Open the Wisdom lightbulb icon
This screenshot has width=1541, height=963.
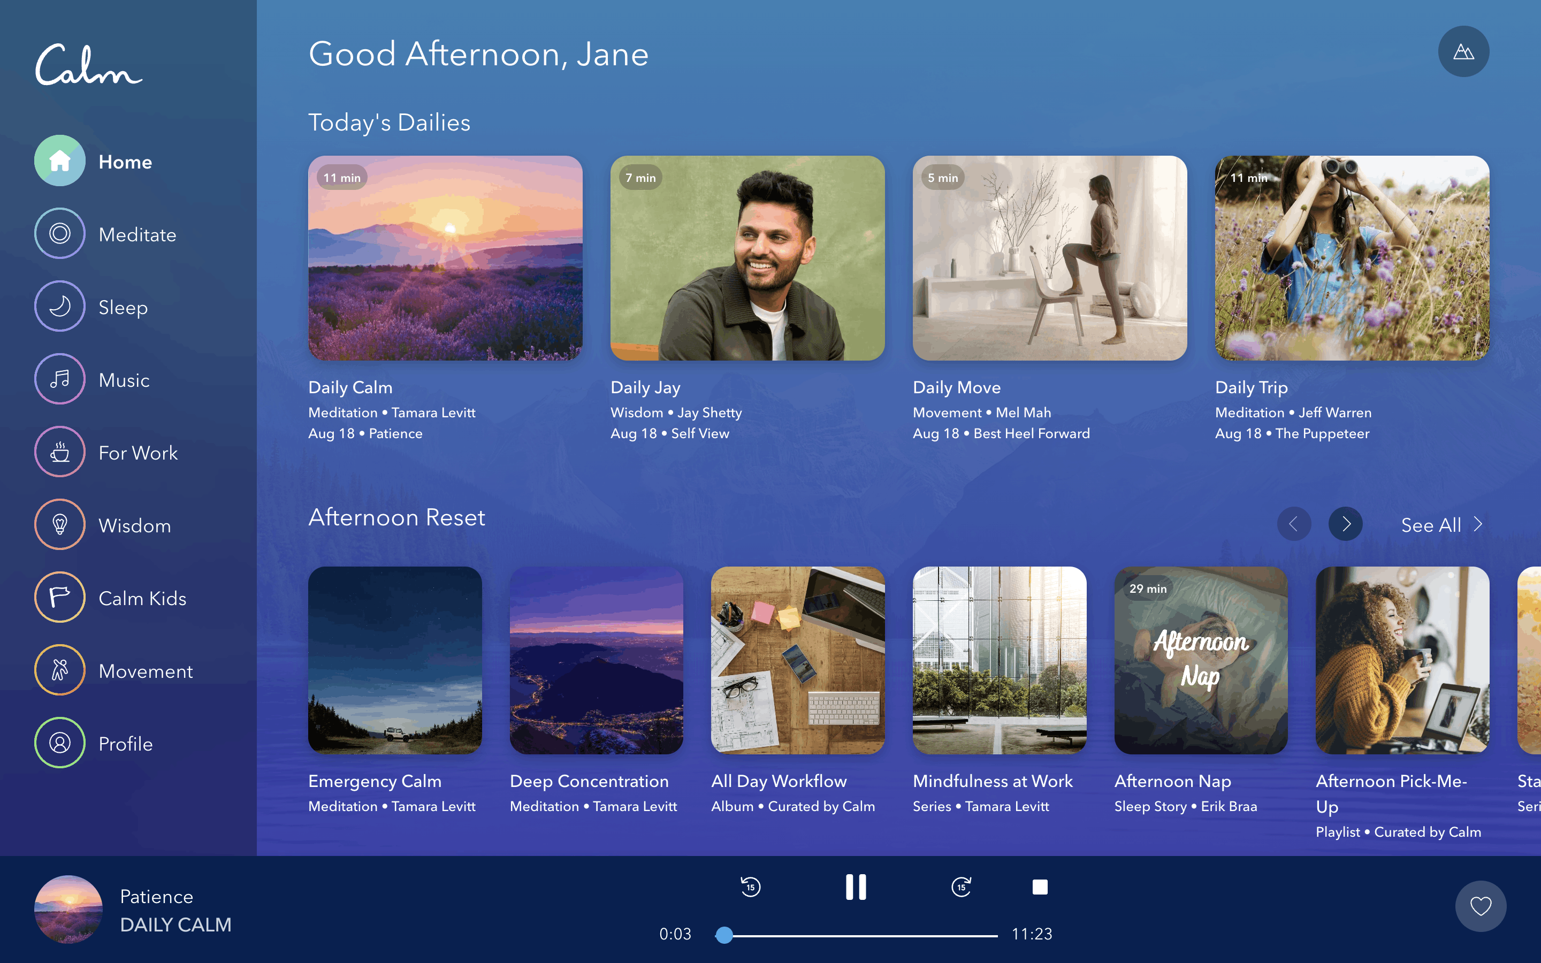(60, 525)
